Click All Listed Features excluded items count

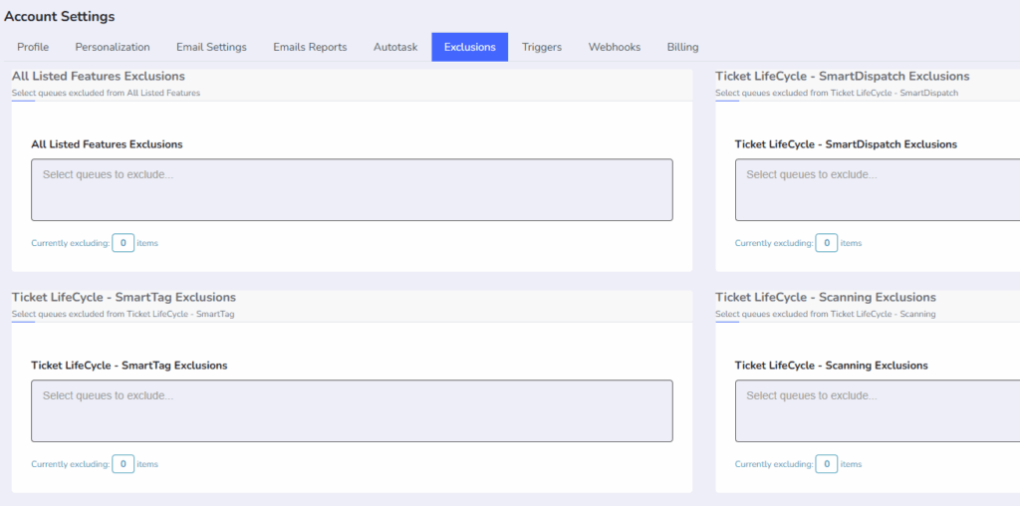tap(123, 243)
